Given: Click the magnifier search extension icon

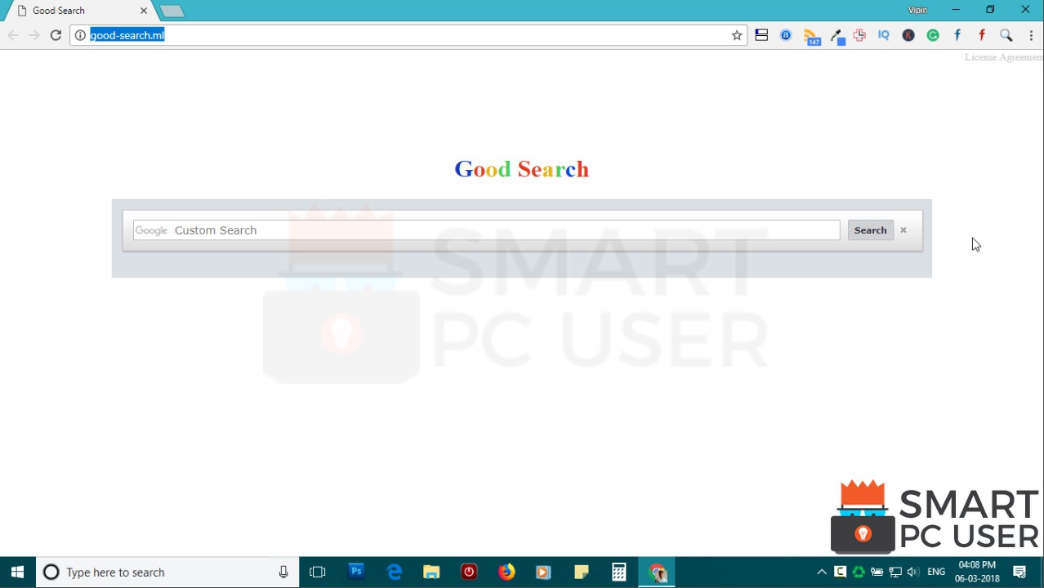Looking at the screenshot, I should coord(1006,35).
